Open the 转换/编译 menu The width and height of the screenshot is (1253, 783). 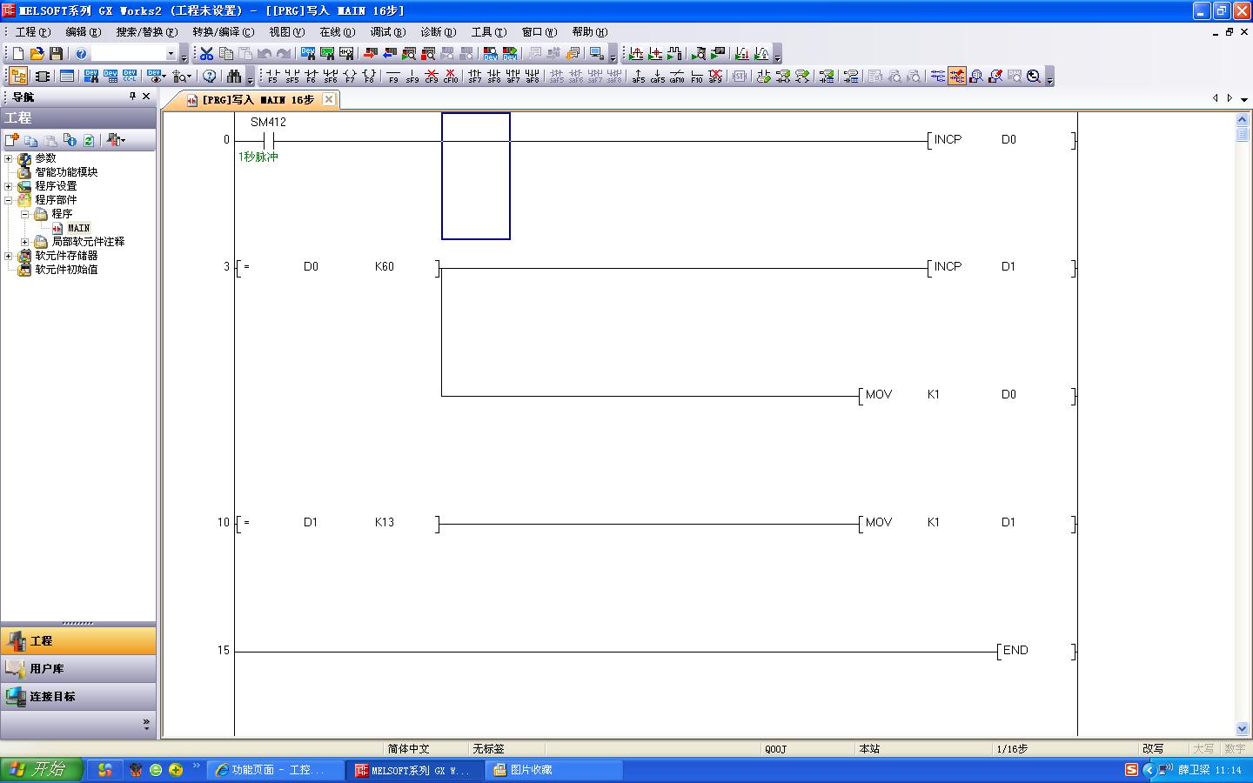point(223,32)
